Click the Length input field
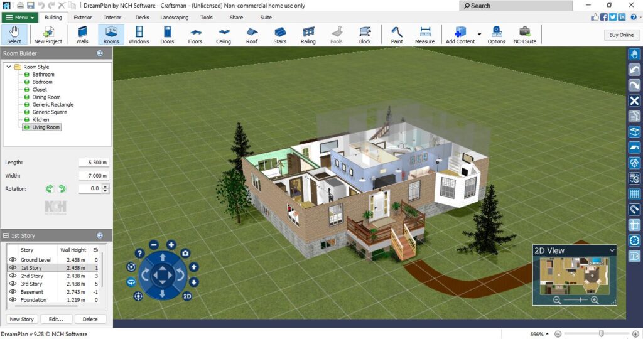Image resolution: width=643 pixels, height=339 pixels. click(x=94, y=163)
